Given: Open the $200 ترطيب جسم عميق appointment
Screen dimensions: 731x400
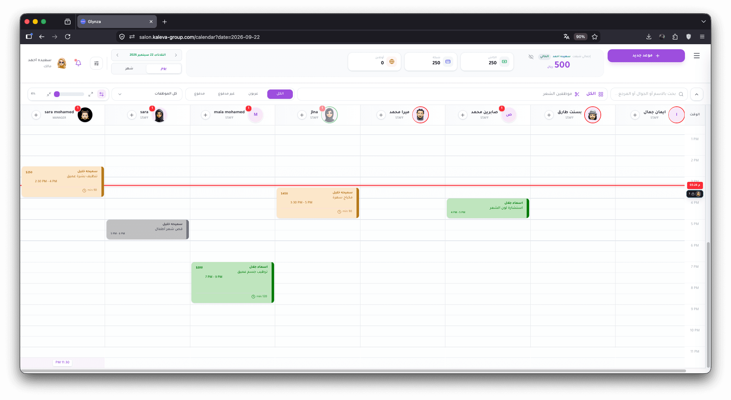Looking at the screenshot, I should pos(233,282).
